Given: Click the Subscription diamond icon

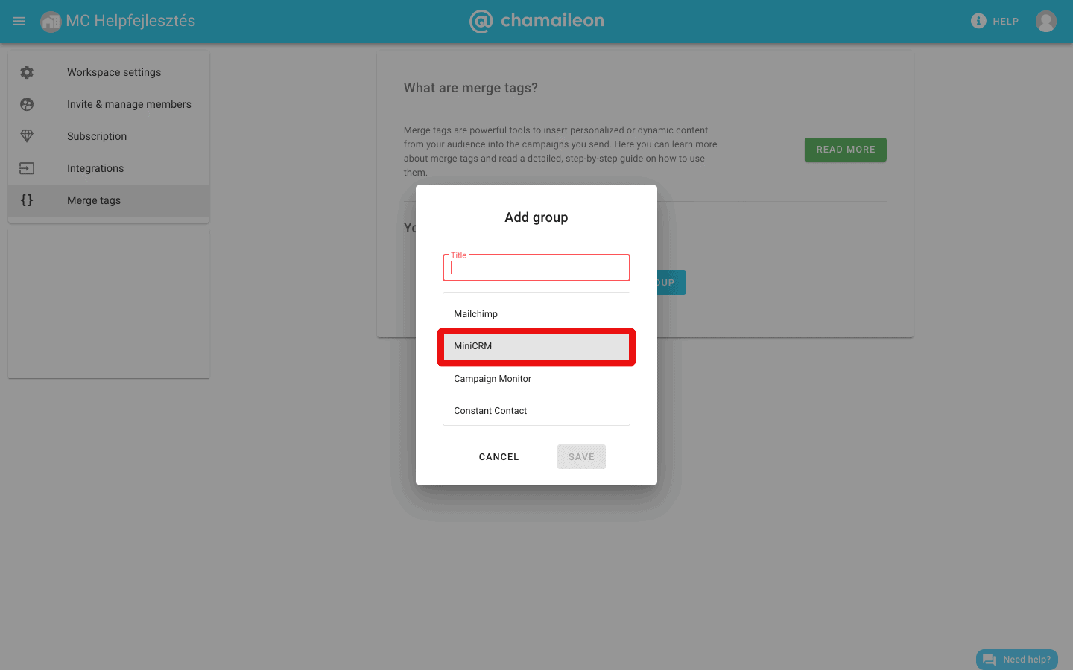Looking at the screenshot, I should [27, 136].
